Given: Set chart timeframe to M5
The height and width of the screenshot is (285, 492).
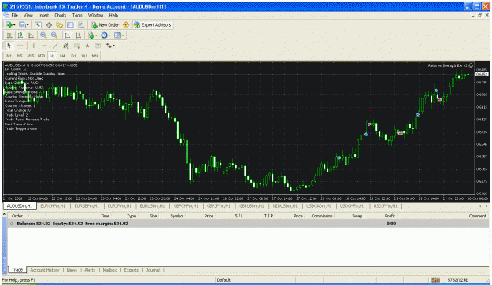Looking at the screenshot, I should tap(20, 56).
